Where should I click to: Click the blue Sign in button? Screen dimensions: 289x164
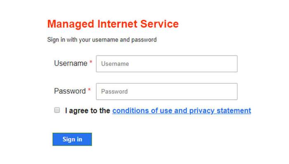72,139
